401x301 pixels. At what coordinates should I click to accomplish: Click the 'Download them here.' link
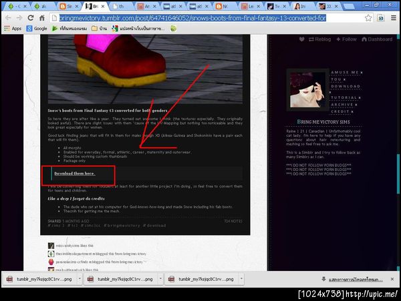(75, 174)
